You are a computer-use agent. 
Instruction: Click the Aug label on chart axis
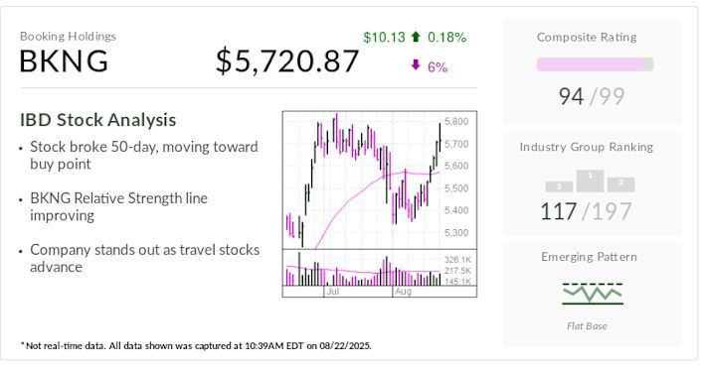[404, 292]
